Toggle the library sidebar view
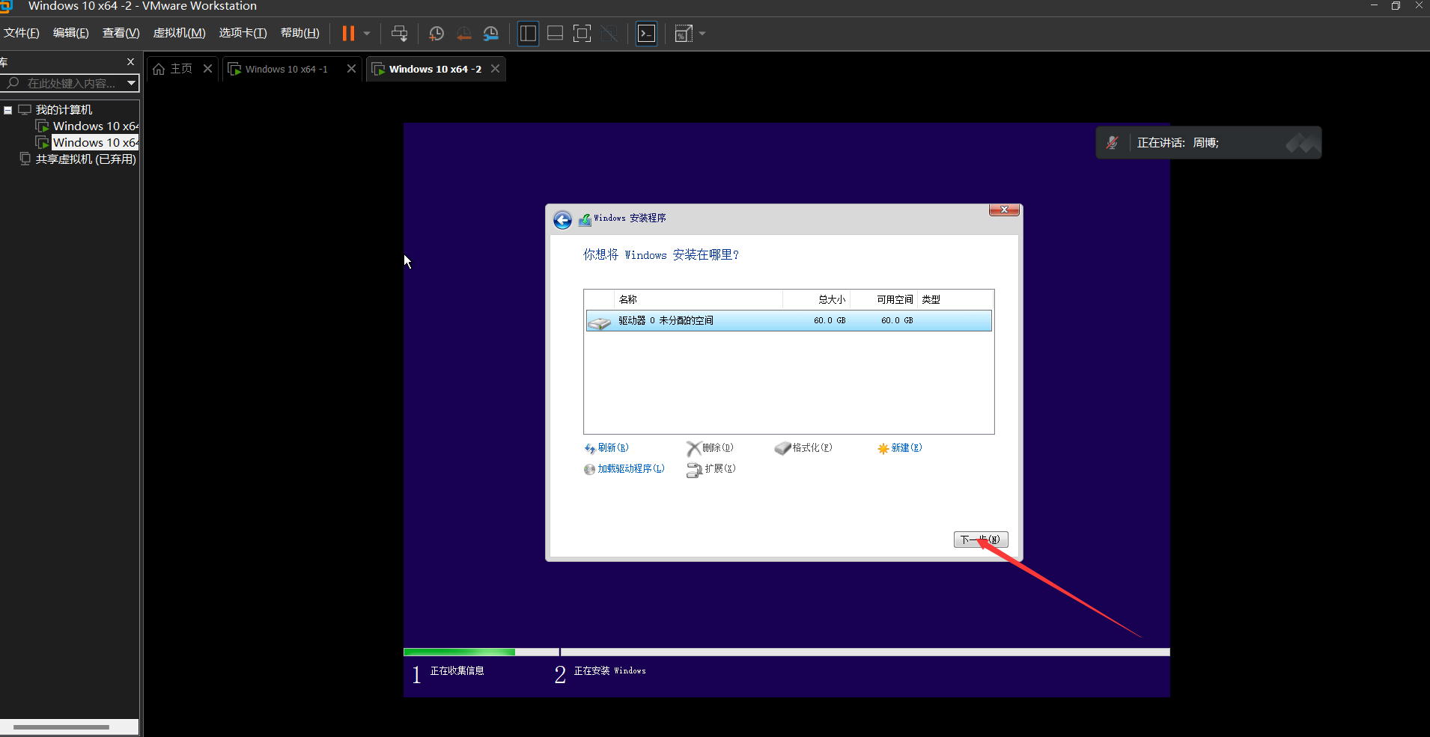The width and height of the screenshot is (1430, 737). [x=528, y=34]
